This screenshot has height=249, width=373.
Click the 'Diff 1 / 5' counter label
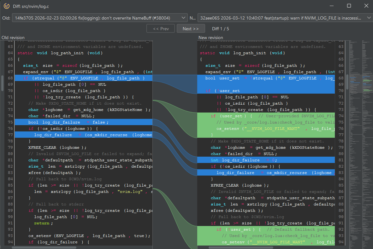click(221, 29)
